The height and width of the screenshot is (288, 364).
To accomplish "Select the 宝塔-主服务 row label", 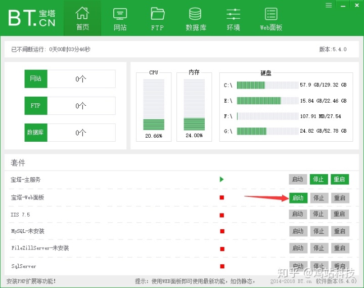I will click(26, 180).
